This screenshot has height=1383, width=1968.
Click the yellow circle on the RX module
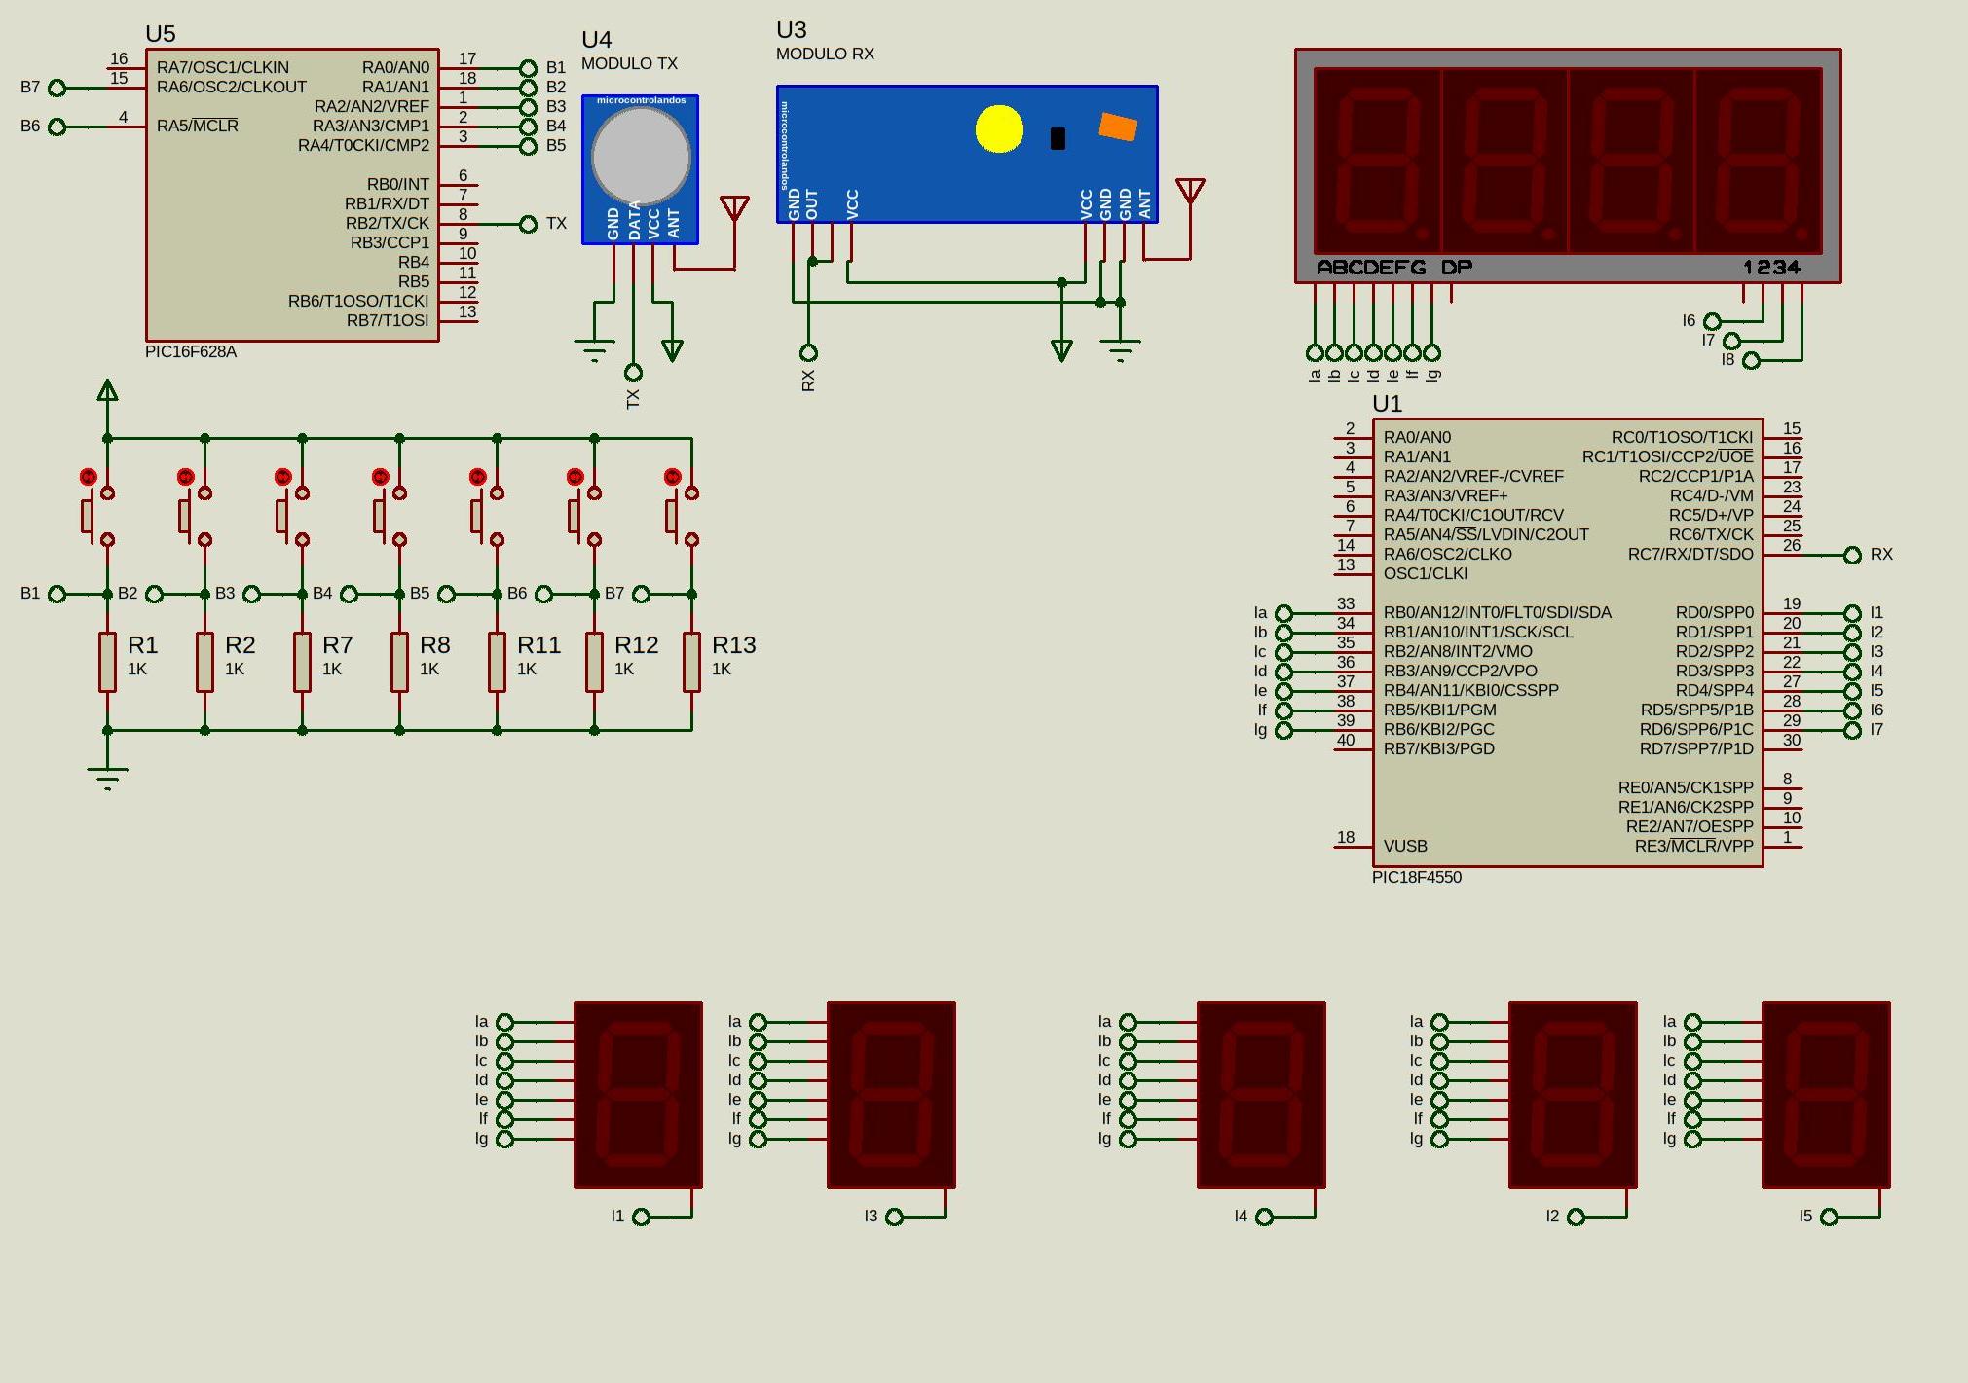pos(999,129)
